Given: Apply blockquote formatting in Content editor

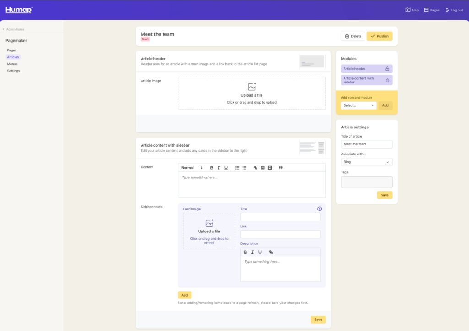Looking at the screenshot, I should tap(281, 168).
